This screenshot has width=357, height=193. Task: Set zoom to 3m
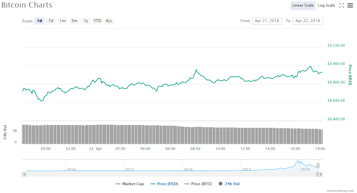[x=74, y=21]
